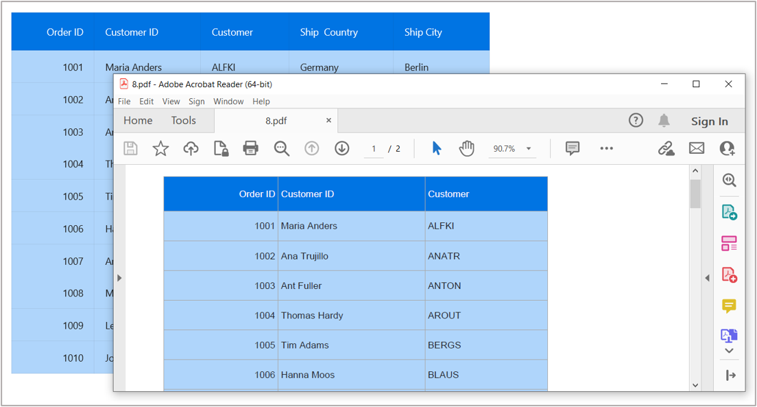Click the page number input field
Screen dimensions: 757x407
click(x=374, y=149)
